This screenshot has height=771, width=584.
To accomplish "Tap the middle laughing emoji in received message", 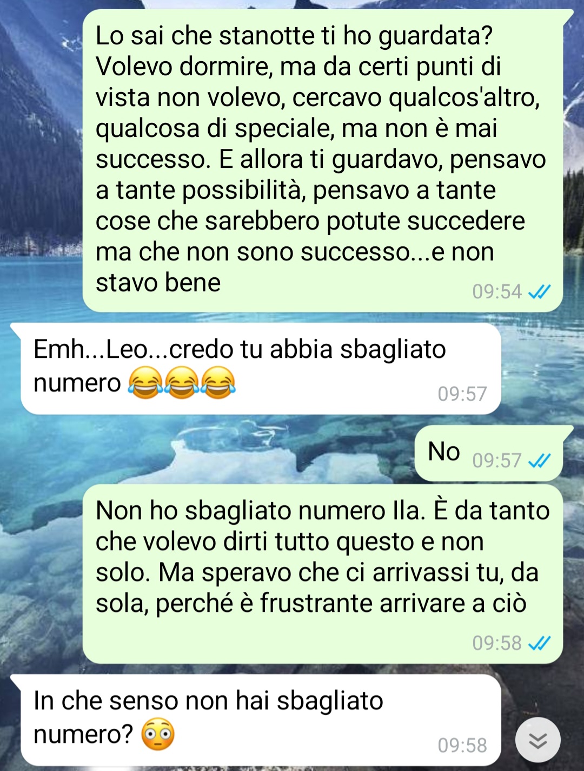I will (x=182, y=383).
